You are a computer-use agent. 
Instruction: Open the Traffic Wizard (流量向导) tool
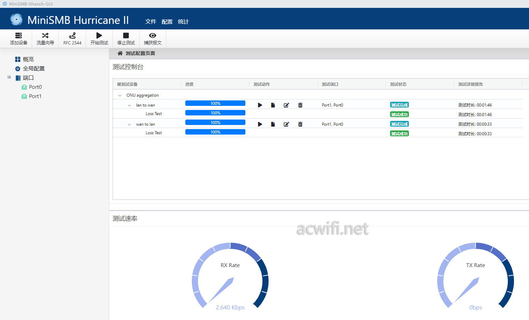tap(45, 39)
